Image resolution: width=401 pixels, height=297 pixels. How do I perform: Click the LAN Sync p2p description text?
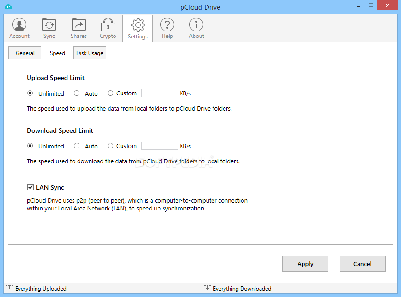point(137,204)
